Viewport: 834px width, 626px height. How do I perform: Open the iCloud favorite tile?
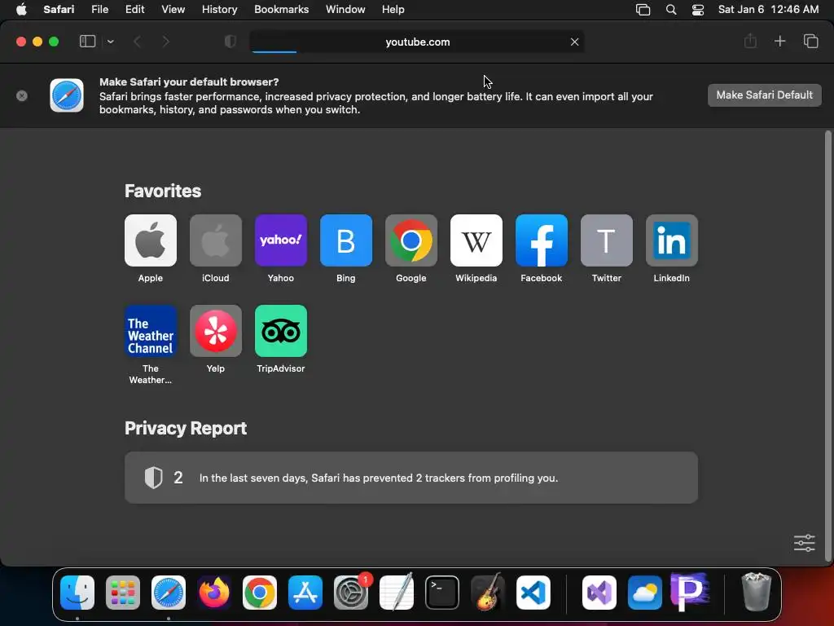pyautogui.click(x=215, y=240)
